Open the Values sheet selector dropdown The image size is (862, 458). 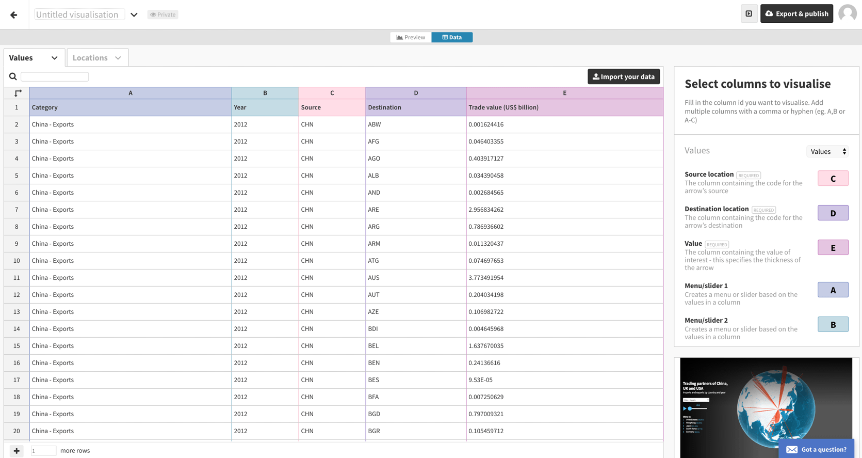tap(827, 151)
